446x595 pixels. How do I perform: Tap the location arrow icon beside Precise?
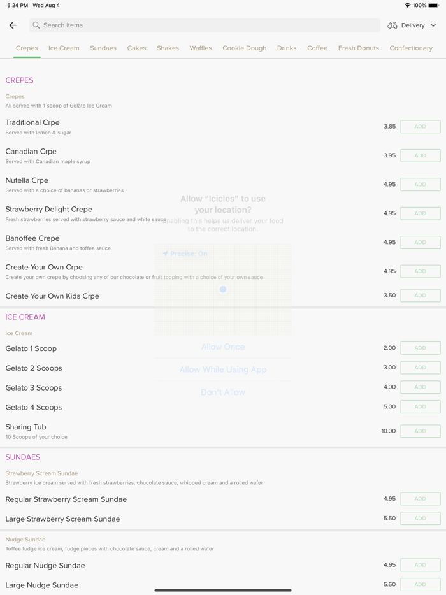click(x=165, y=254)
